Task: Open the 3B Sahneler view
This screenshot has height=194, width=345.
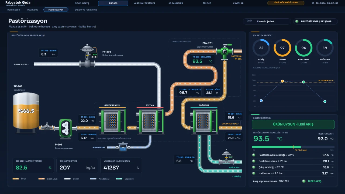Action: click(x=176, y=3)
